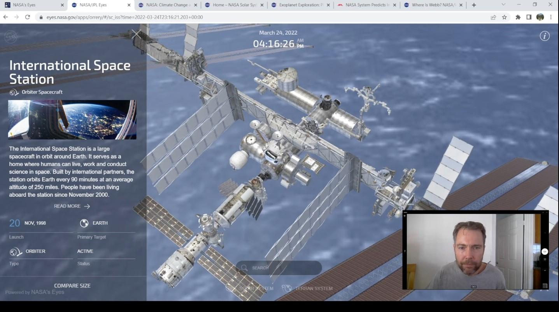Click the Powered by NASA's Eyes link

pos(35,293)
